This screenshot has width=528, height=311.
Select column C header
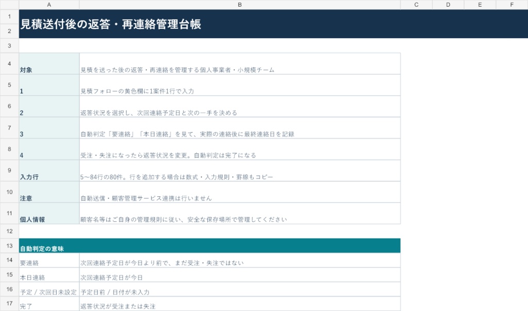(416, 5)
